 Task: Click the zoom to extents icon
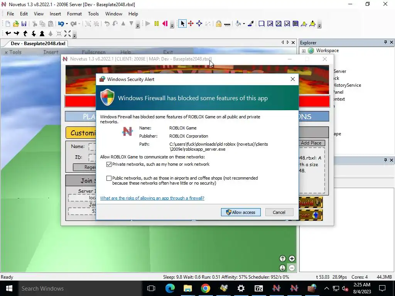(x=67, y=33)
